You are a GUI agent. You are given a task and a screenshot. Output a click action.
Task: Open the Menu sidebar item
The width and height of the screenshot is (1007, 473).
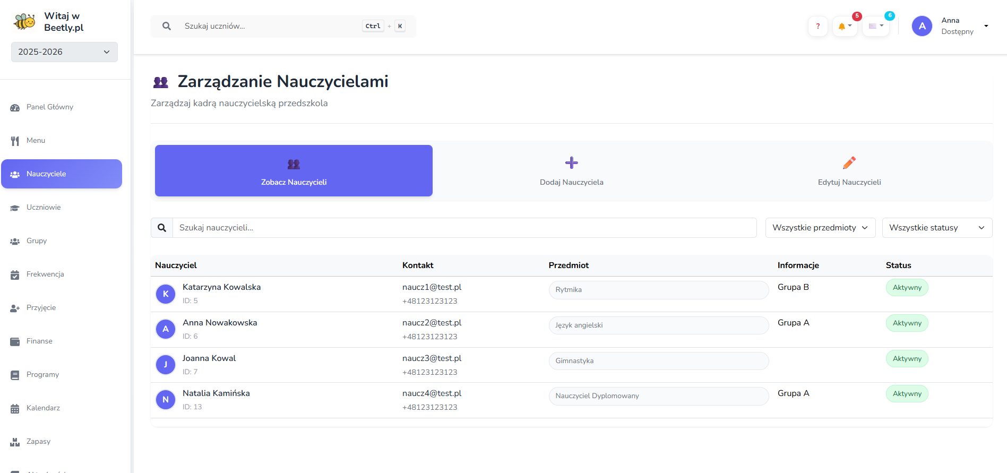[62, 141]
